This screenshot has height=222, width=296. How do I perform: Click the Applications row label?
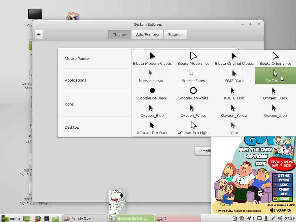pos(75,80)
